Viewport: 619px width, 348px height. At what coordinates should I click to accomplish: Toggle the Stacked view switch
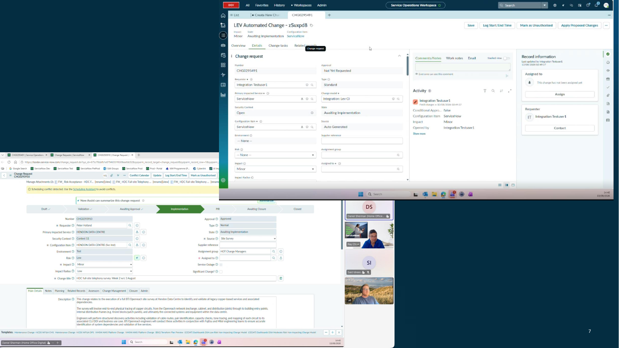(x=506, y=58)
